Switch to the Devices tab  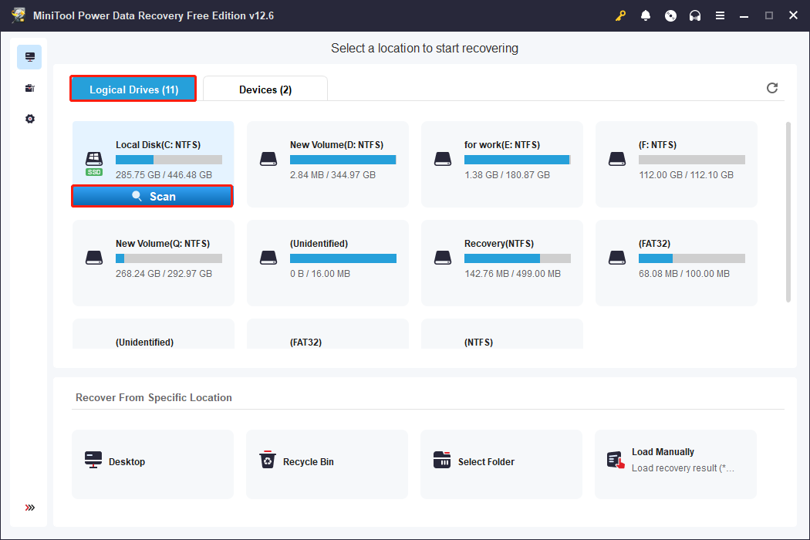coord(265,89)
